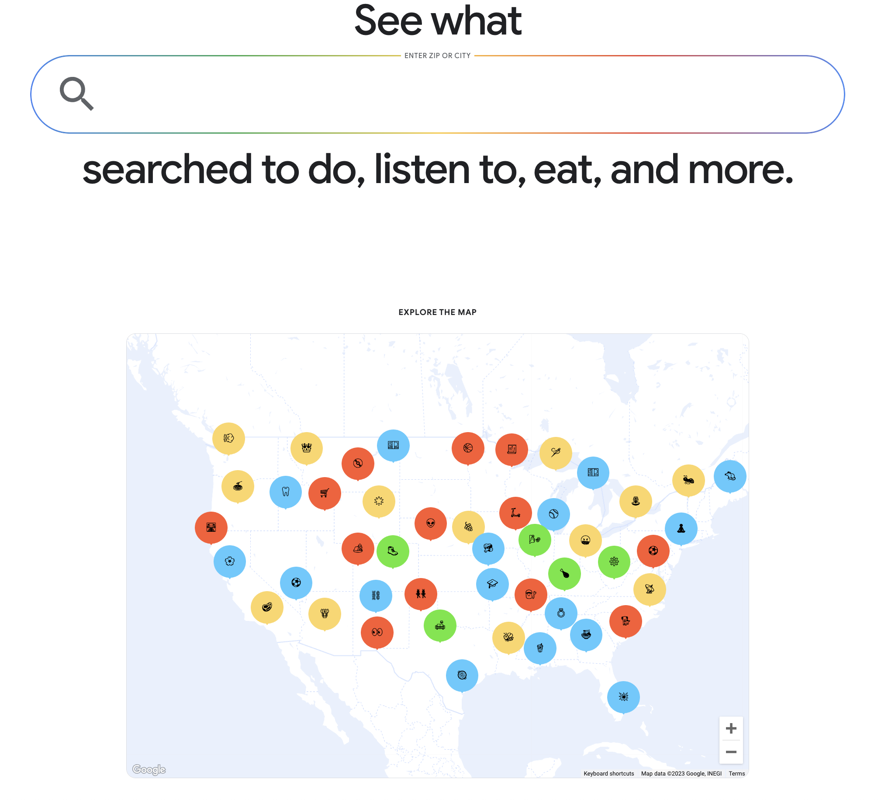Select the graduation cap map marker
This screenshot has height=800, width=878.
point(492,584)
